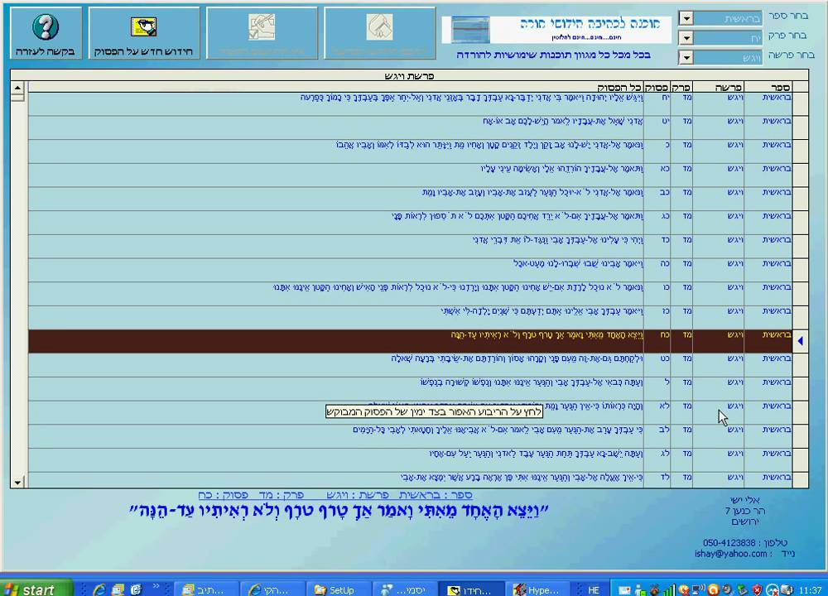
Task: Click grey row selector of verse יח
Action: pyautogui.click(x=800, y=104)
